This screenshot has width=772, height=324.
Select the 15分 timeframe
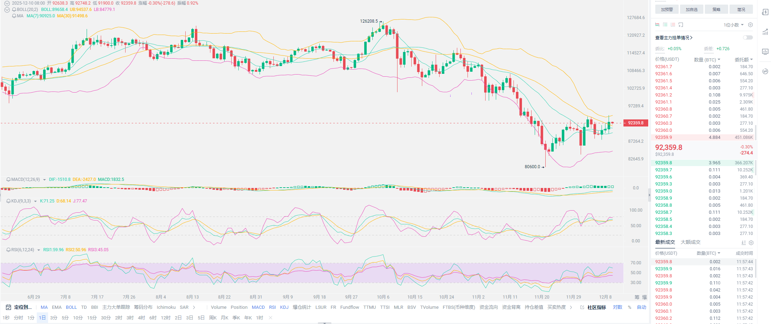[92, 318]
